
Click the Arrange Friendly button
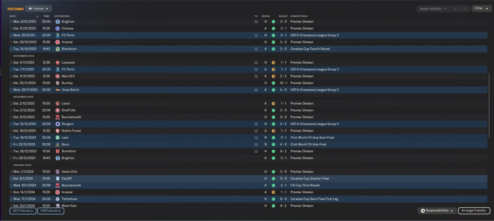474,211
